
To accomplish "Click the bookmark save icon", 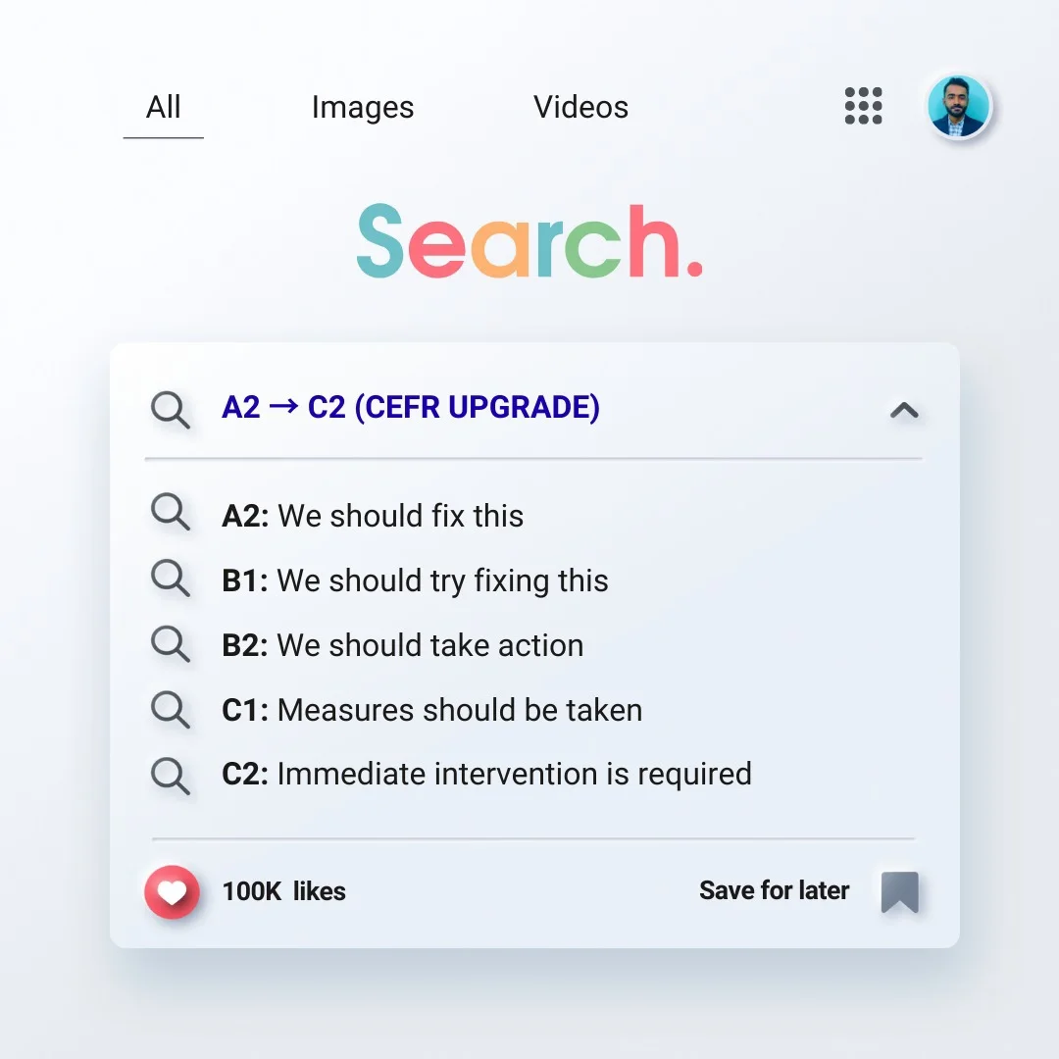I will click(899, 891).
